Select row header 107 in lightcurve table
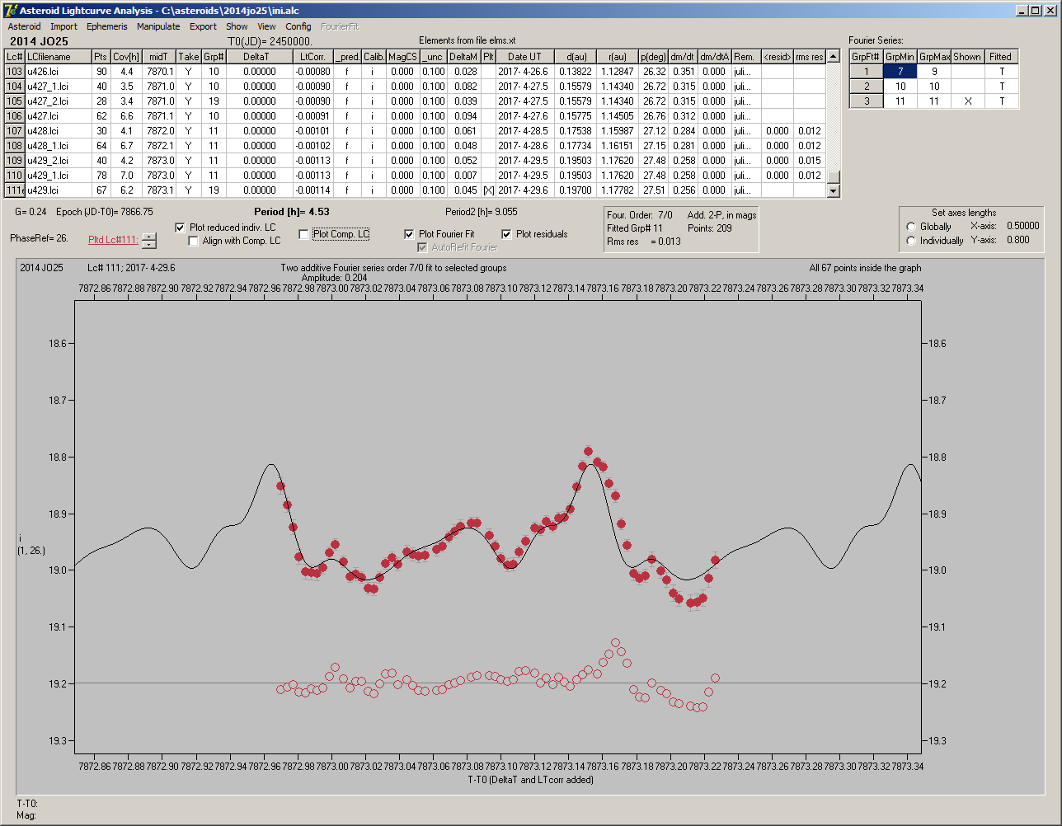 [x=14, y=131]
